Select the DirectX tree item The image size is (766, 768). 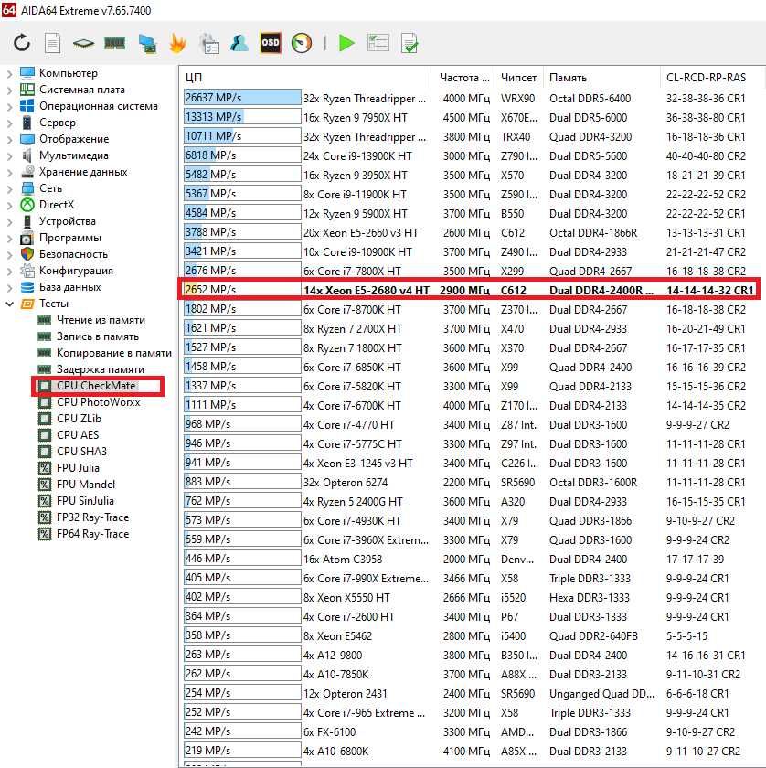57,205
